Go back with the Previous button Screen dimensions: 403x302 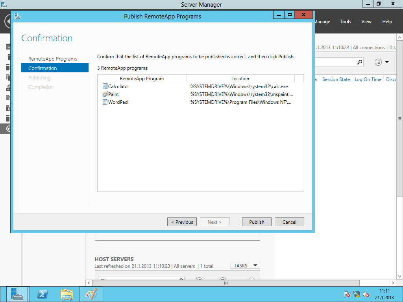(x=182, y=222)
